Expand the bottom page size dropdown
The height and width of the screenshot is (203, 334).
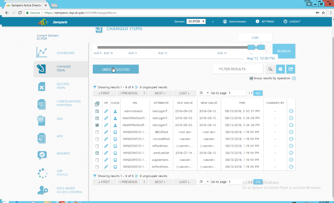coord(204,182)
